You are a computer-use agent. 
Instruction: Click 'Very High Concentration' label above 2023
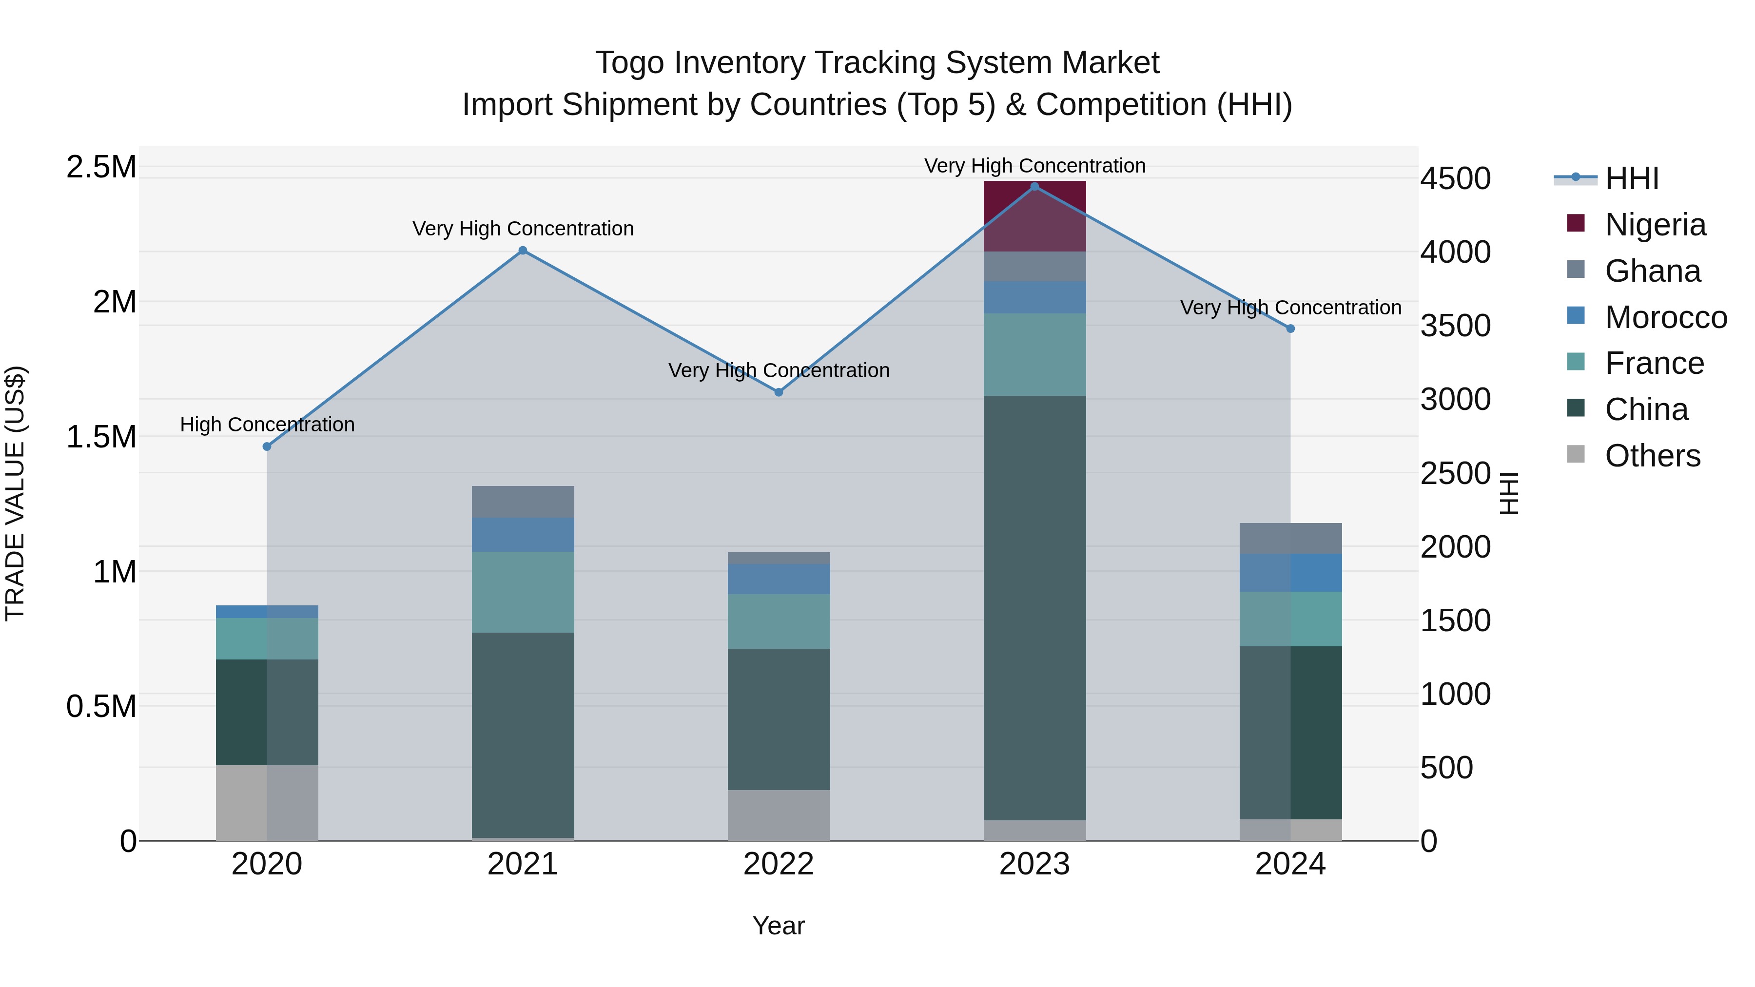tap(1035, 166)
